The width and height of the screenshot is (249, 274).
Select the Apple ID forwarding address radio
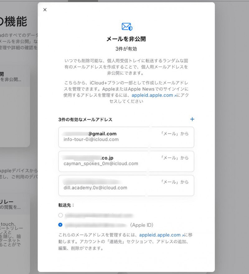[60, 225]
